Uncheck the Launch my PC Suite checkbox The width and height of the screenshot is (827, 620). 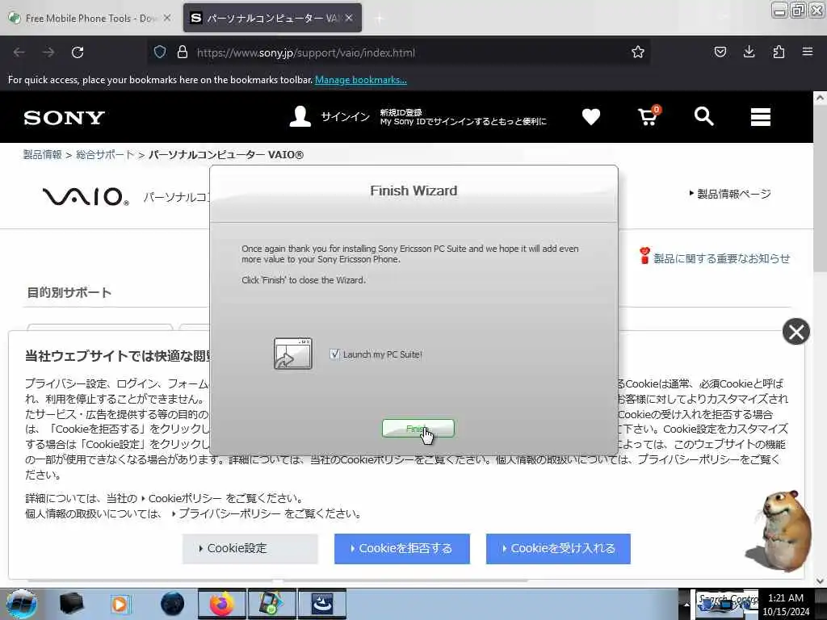coord(334,354)
